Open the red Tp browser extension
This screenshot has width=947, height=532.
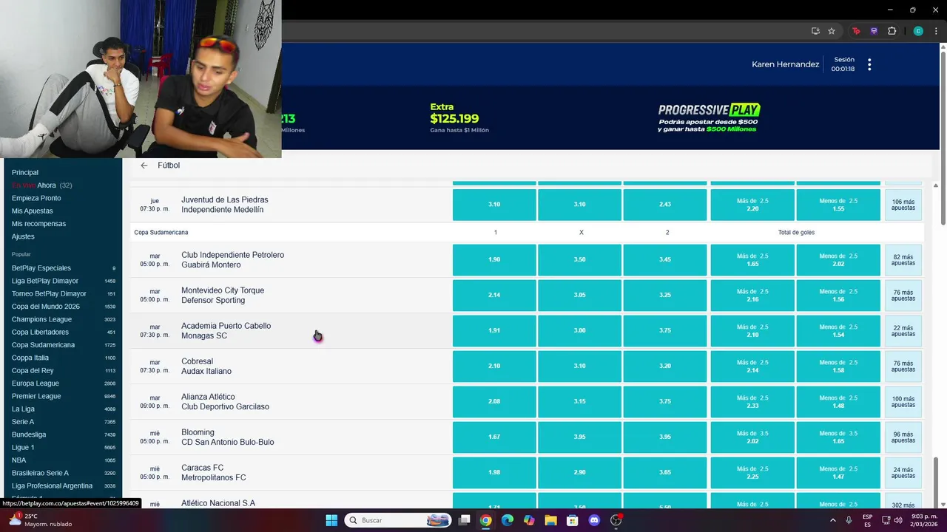point(857,31)
